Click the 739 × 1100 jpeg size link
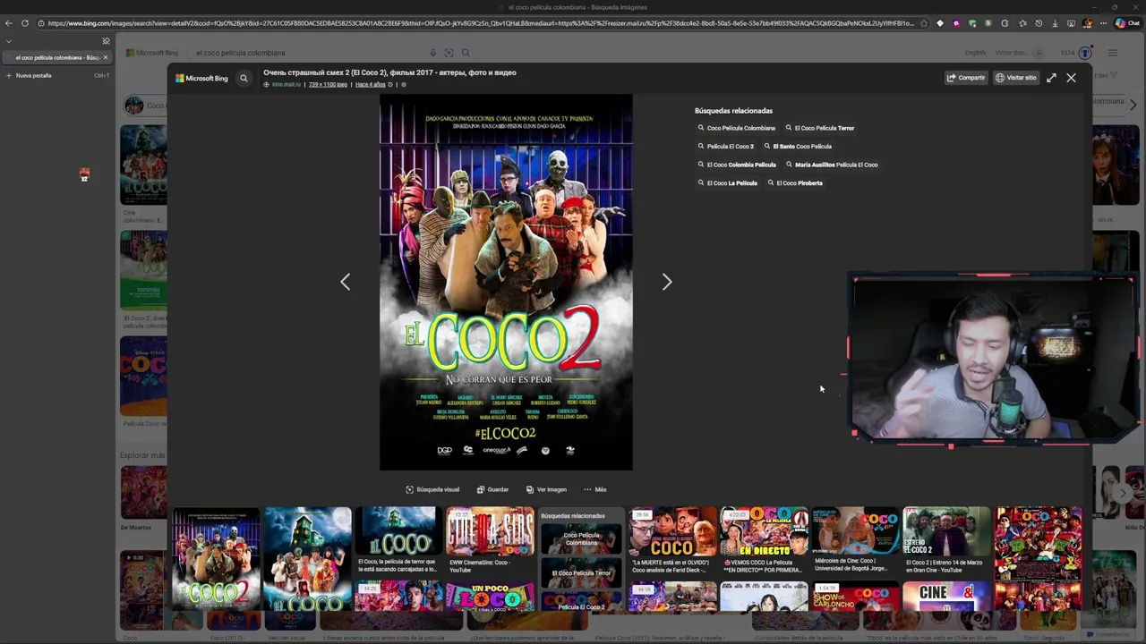 pos(328,84)
